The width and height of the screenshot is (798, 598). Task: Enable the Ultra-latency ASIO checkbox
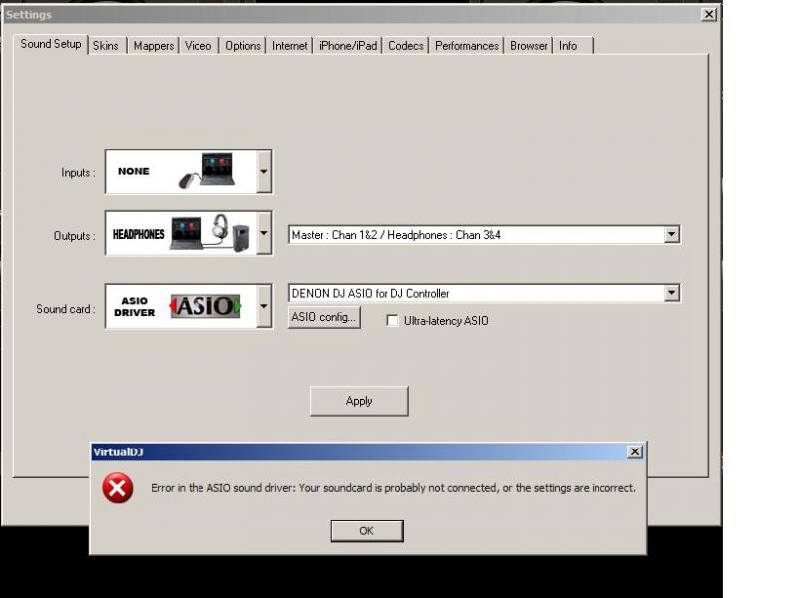392,320
